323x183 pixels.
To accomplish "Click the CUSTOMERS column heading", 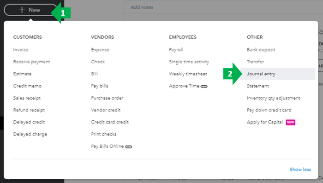I will point(27,37).
